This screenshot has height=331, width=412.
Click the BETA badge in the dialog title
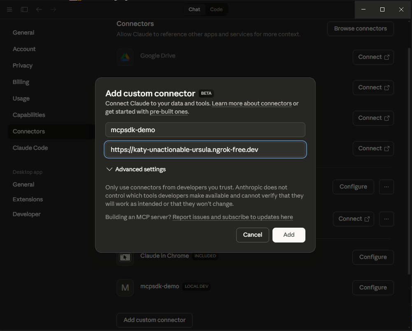(x=206, y=93)
